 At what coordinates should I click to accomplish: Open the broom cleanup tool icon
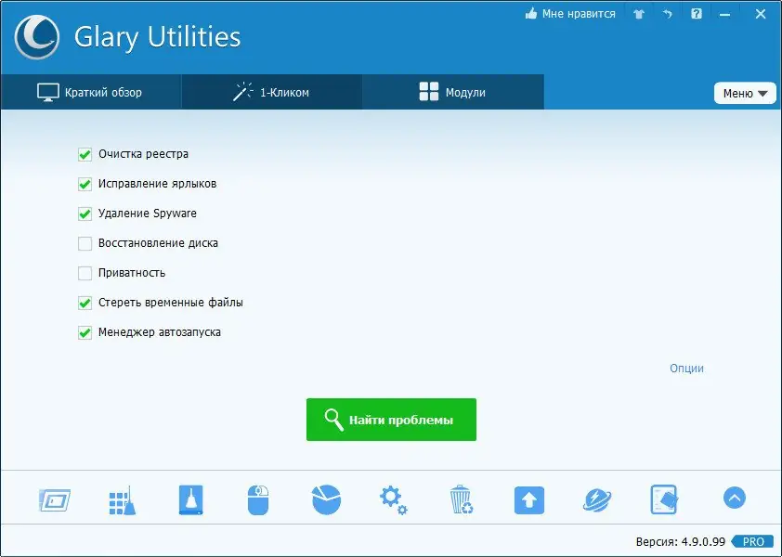(122, 499)
